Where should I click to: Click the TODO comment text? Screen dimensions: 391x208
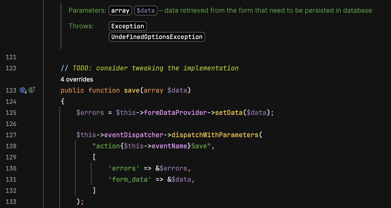point(155,68)
